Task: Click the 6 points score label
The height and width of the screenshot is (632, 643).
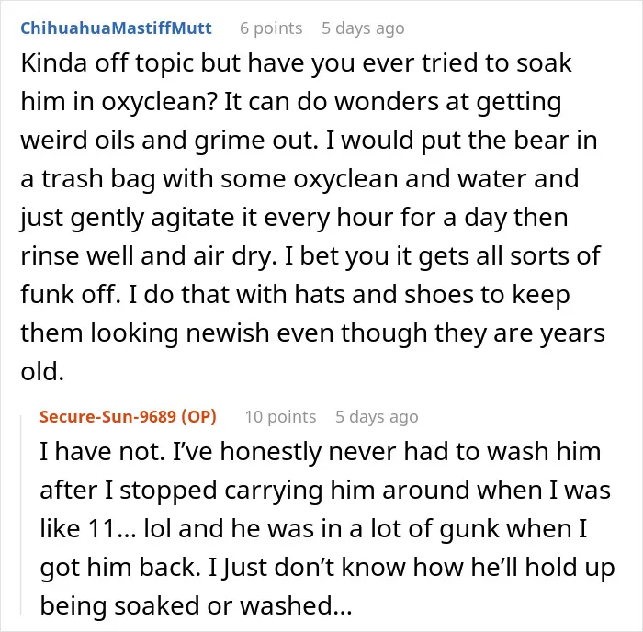Action: pyautogui.click(x=271, y=28)
